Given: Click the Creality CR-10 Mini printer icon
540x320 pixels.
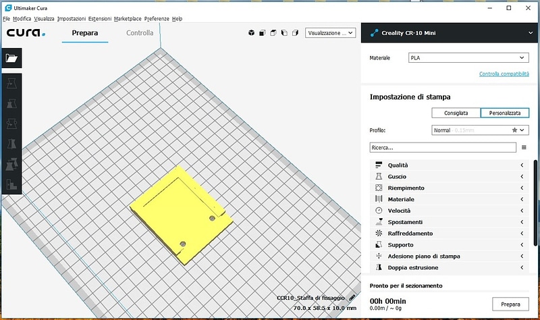Looking at the screenshot, I should click(x=374, y=32).
